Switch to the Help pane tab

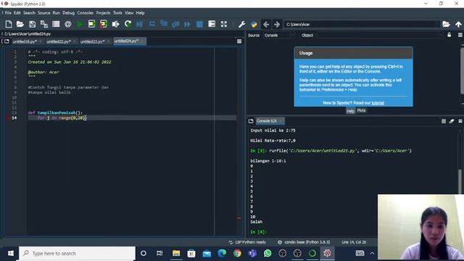point(350,111)
